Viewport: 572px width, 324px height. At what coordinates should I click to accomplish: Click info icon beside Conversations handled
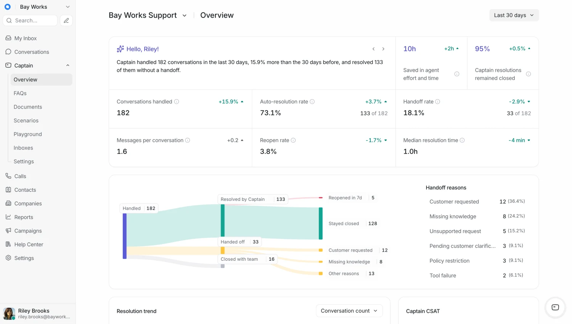[x=177, y=102]
